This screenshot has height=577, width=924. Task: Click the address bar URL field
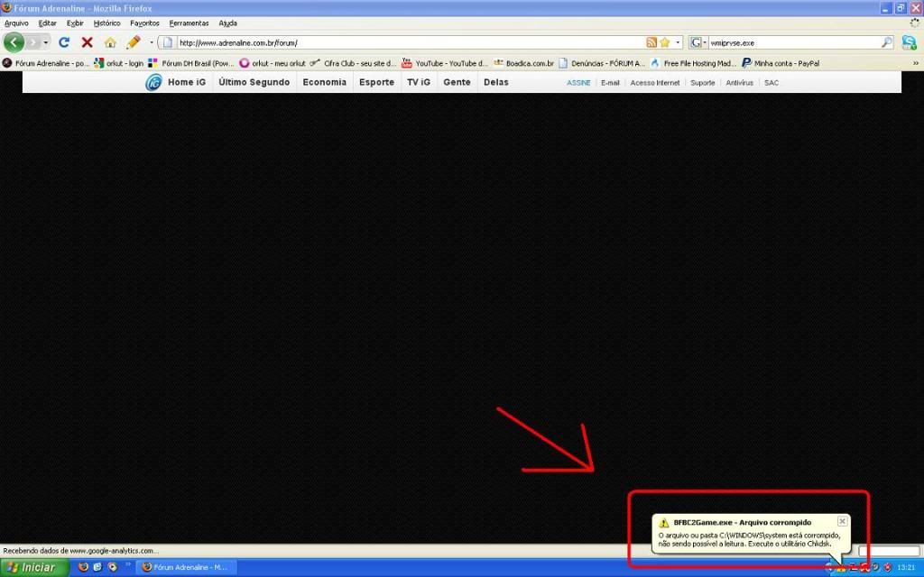point(406,42)
